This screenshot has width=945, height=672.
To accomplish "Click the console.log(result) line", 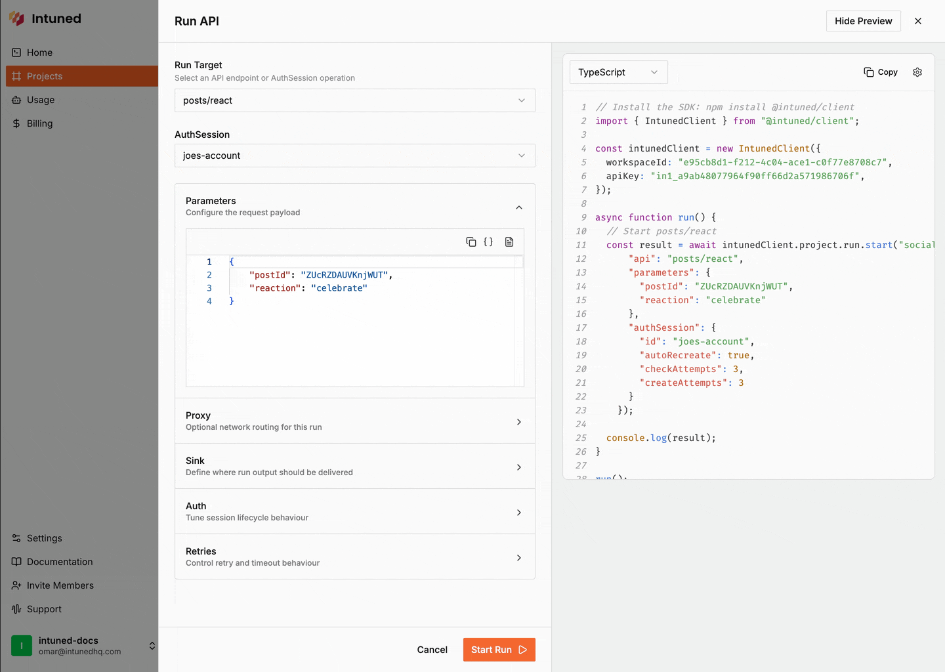I will click(x=661, y=438).
